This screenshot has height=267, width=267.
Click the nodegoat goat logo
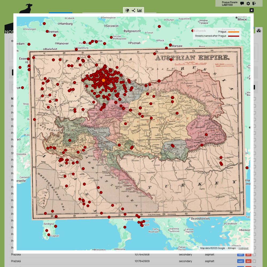(26, 9)
